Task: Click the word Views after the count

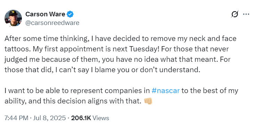Action: (101, 118)
